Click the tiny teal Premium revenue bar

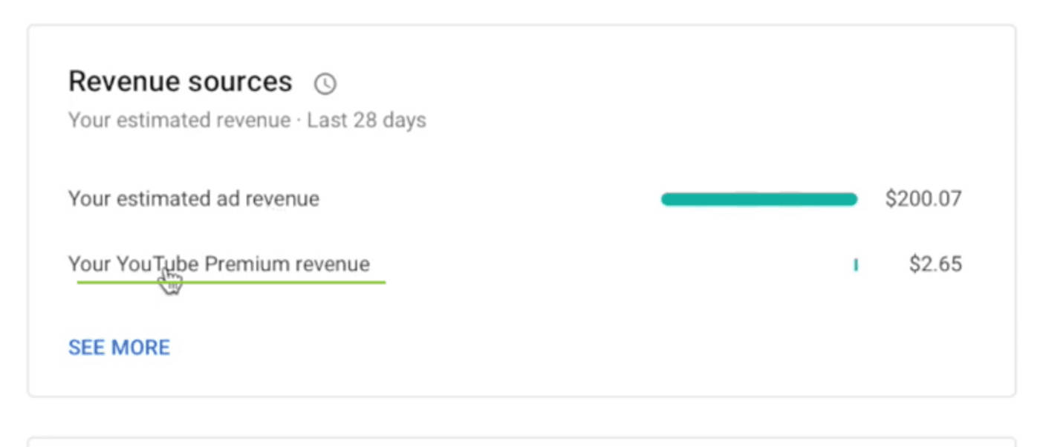click(x=856, y=264)
